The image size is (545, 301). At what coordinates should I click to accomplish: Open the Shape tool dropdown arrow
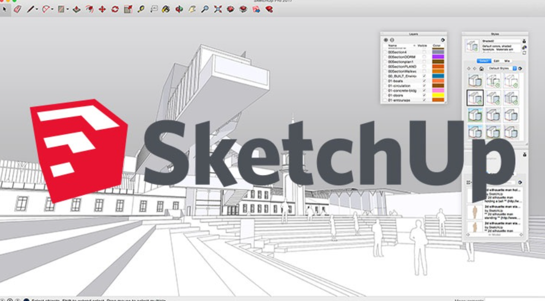click(x=68, y=10)
